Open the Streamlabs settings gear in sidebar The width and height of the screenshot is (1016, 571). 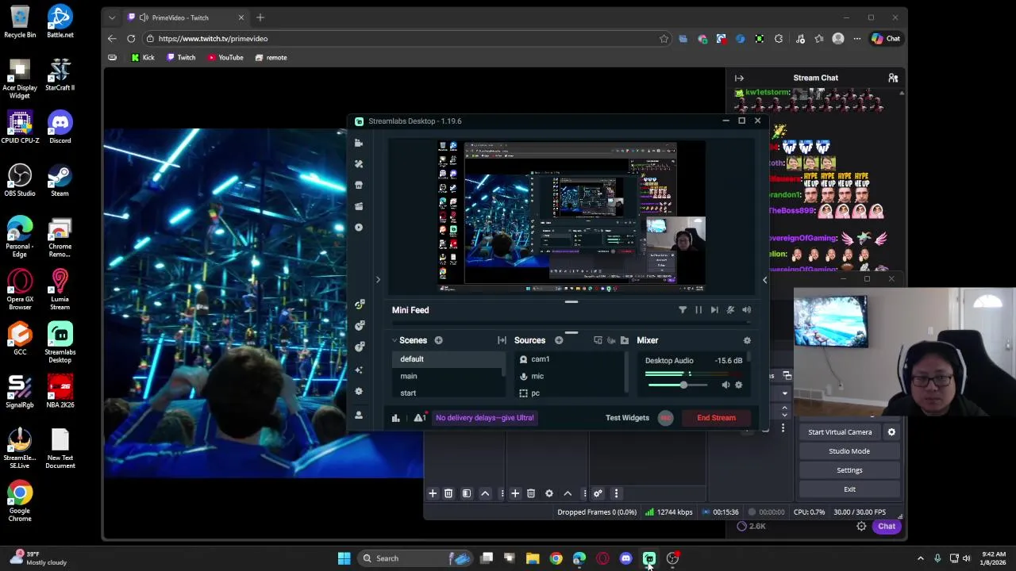click(x=359, y=392)
